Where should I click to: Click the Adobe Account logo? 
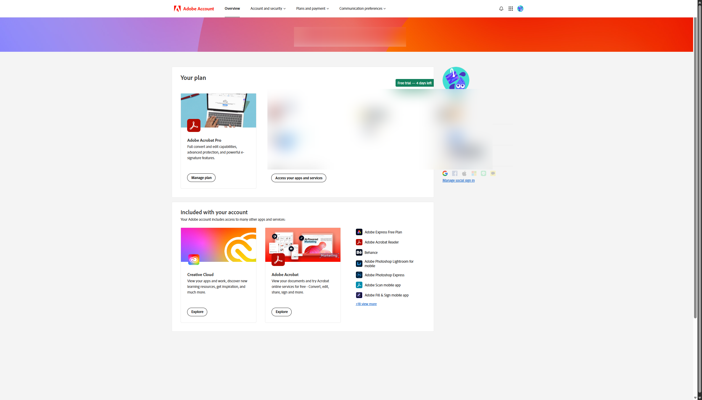point(194,9)
